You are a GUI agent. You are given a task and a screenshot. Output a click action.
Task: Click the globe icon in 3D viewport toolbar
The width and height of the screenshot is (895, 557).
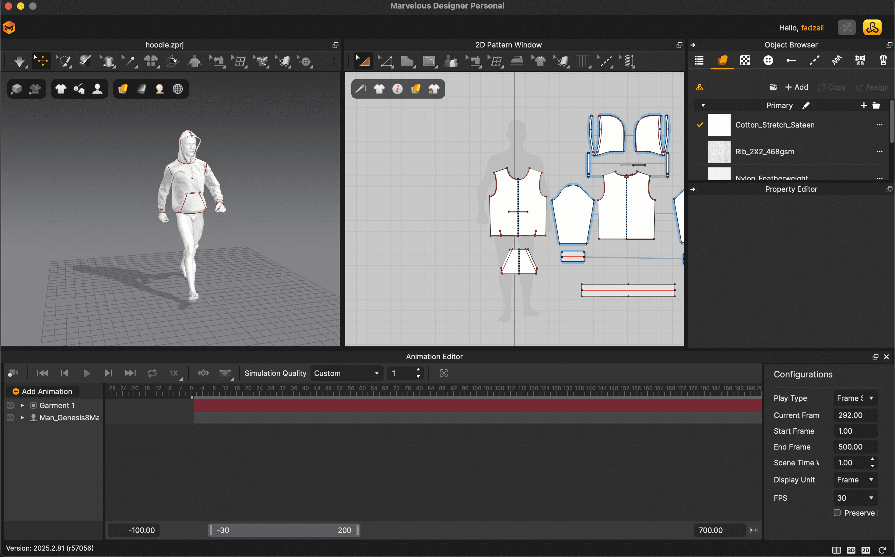coord(177,89)
